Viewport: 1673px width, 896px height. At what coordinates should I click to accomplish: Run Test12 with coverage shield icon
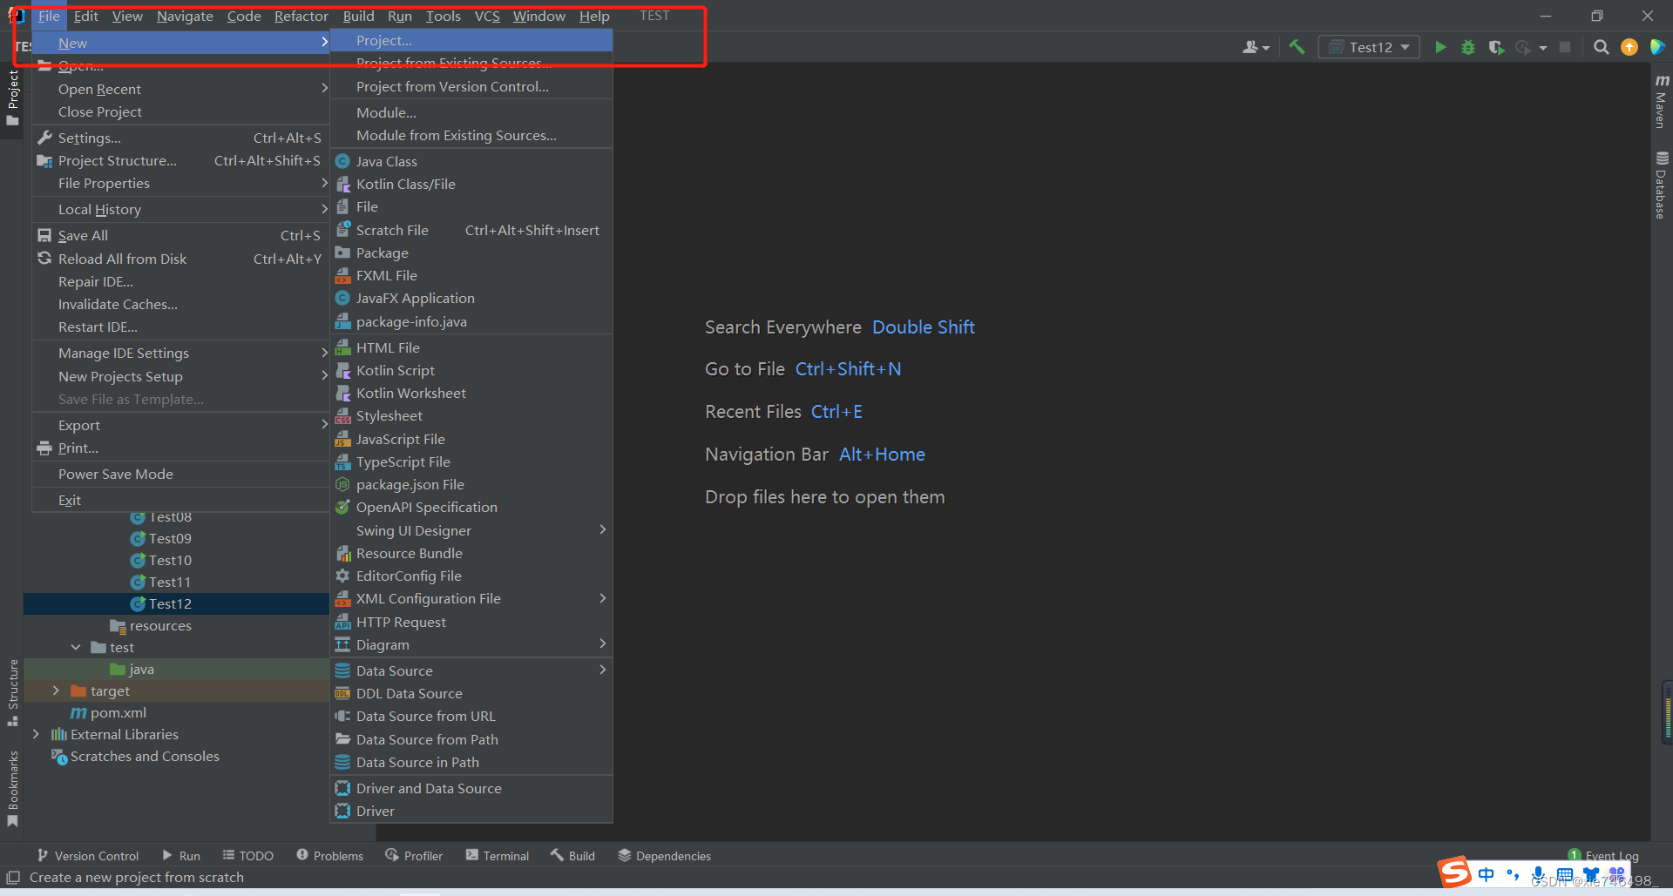[x=1497, y=47]
